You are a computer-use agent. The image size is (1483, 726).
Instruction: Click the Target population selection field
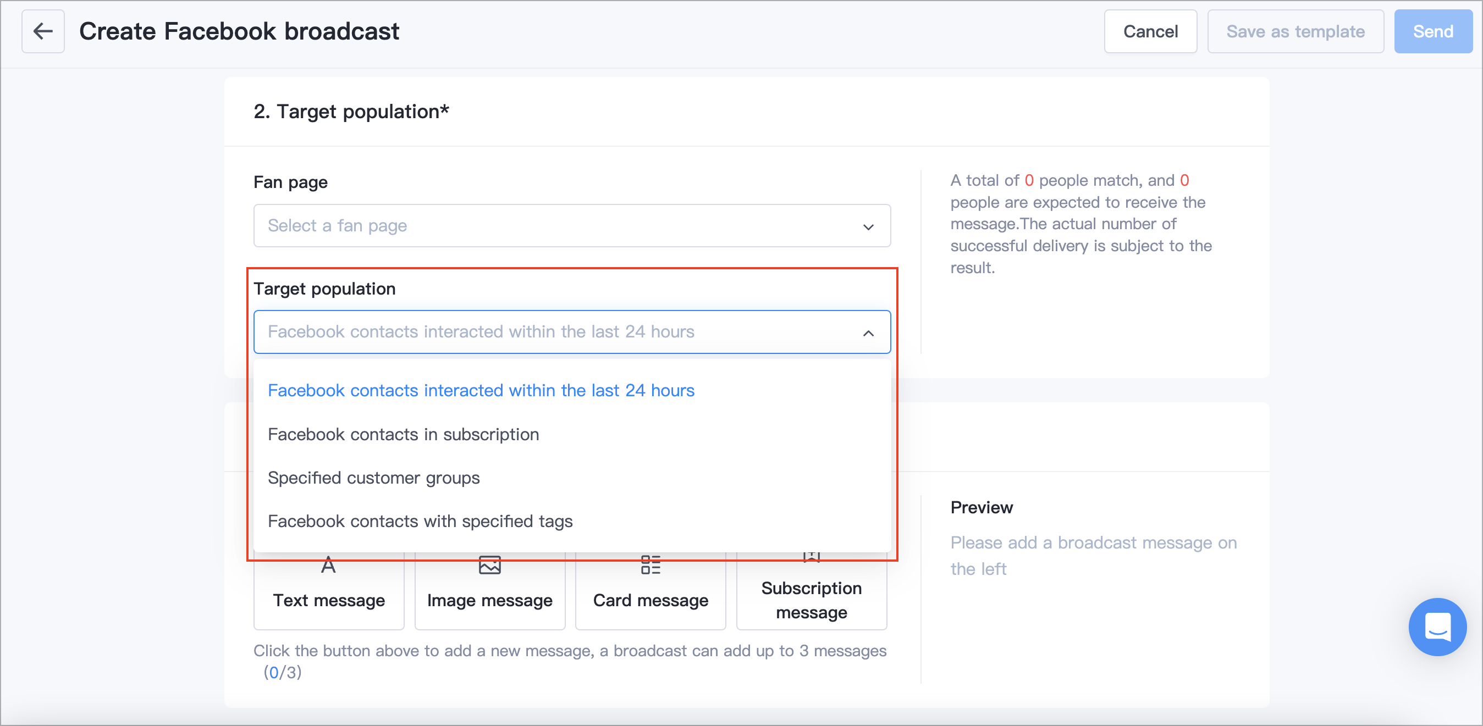click(572, 332)
